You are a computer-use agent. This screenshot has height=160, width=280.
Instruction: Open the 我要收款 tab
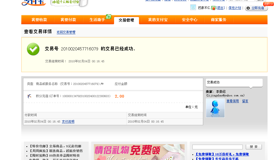39,20
